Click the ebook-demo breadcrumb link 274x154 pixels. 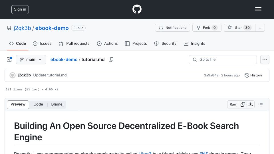coord(64,60)
